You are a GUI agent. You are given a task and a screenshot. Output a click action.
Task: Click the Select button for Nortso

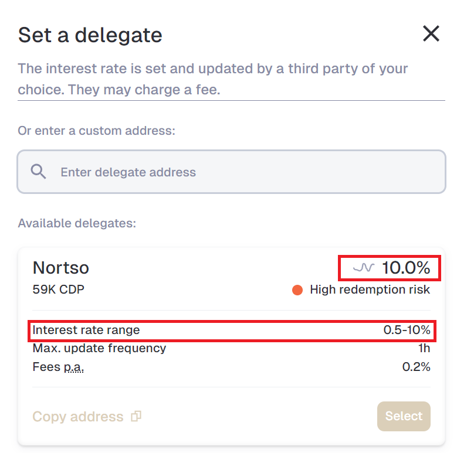[x=404, y=416]
